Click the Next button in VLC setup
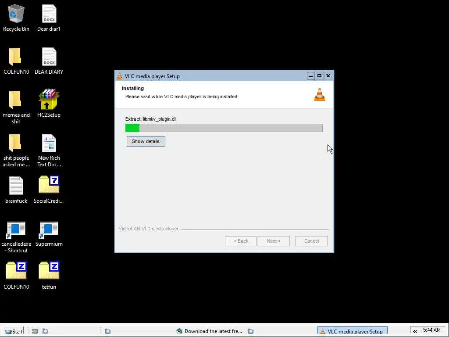 [274, 241]
